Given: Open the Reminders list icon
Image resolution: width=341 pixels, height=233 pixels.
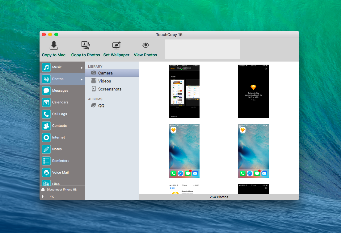Looking at the screenshot, I should 46,161.
